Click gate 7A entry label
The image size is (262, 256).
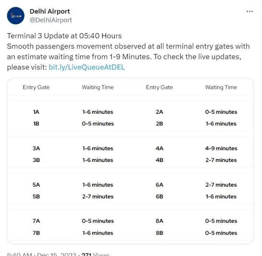coord(36,221)
